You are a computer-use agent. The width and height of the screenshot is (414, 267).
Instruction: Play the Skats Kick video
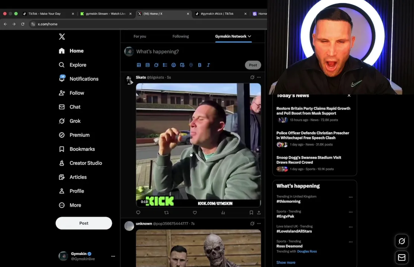[198, 145]
